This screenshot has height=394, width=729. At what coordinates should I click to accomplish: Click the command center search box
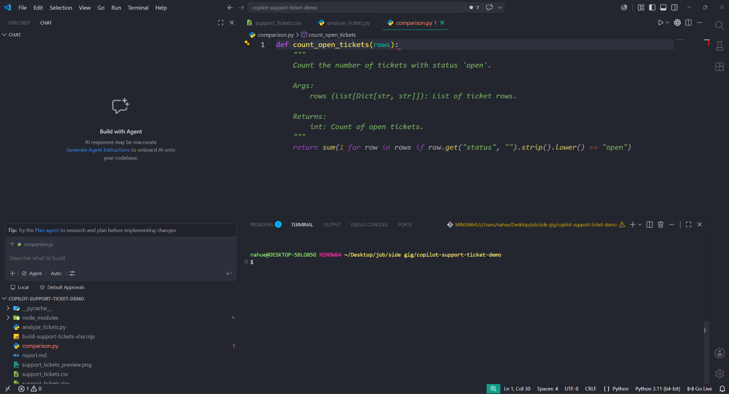[356, 7]
